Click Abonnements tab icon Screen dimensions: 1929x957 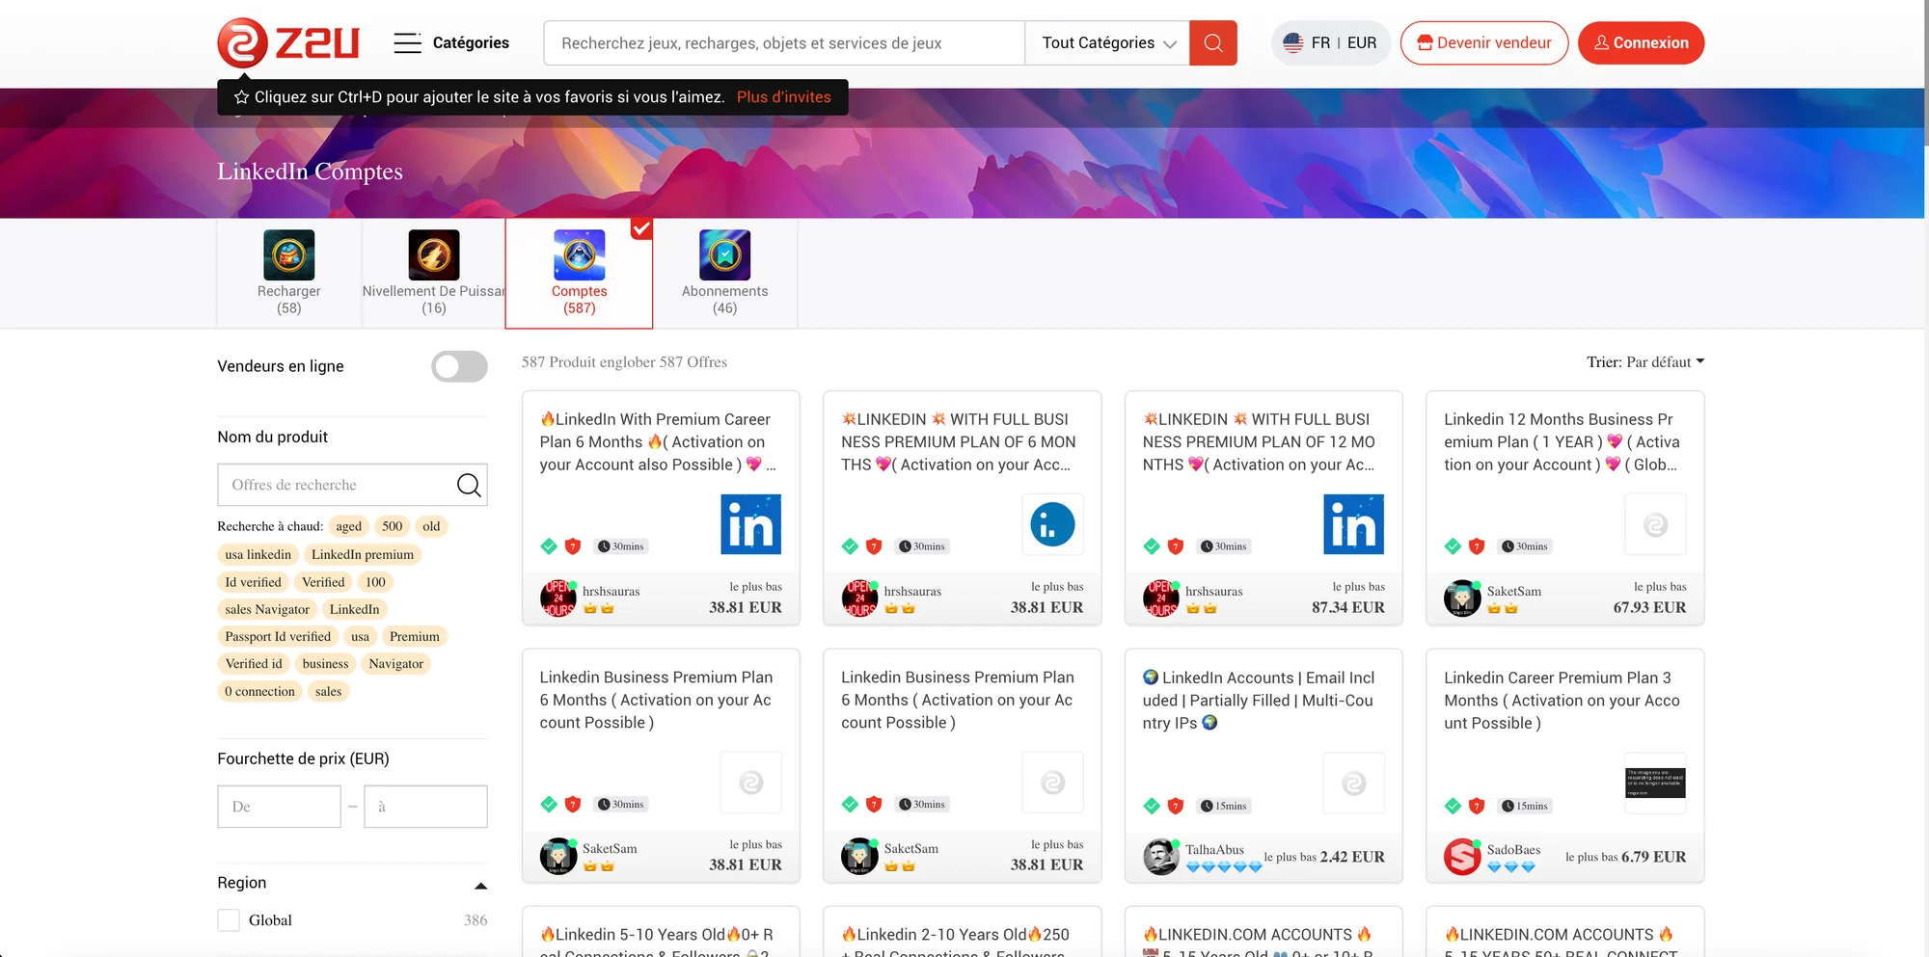[x=725, y=254]
